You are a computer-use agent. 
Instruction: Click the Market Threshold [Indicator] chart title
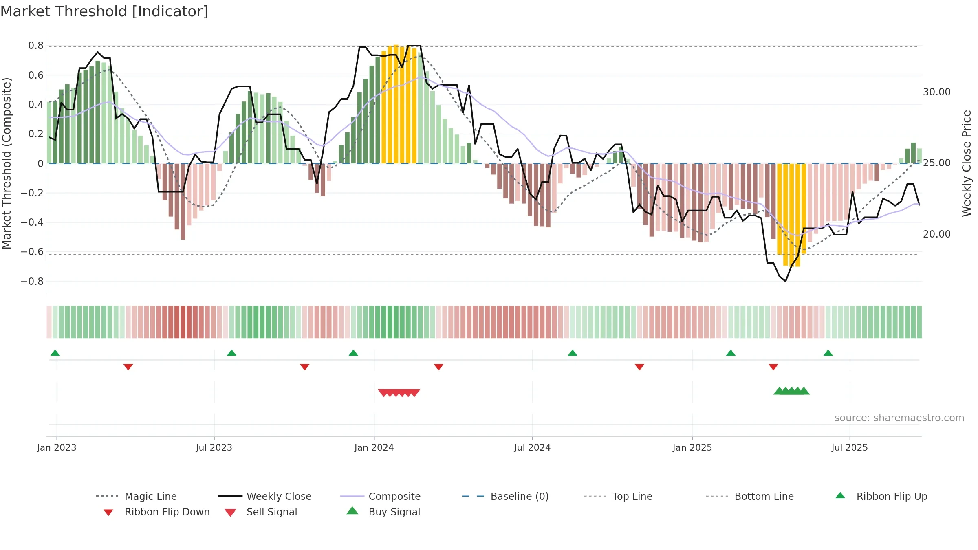point(104,11)
